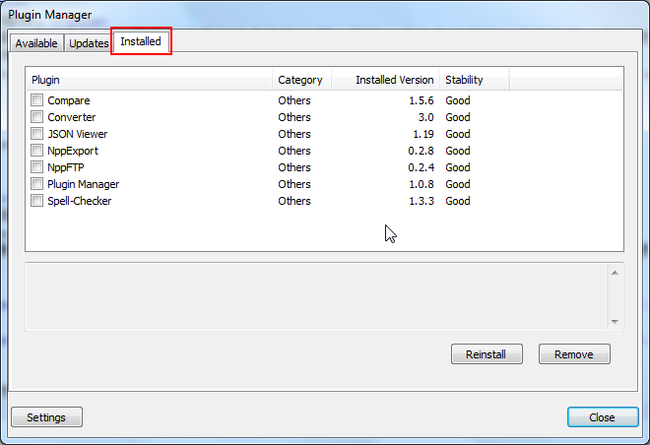650x445 pixels.
Task: Sort list by Plugin column header
Action: [148, 80]
